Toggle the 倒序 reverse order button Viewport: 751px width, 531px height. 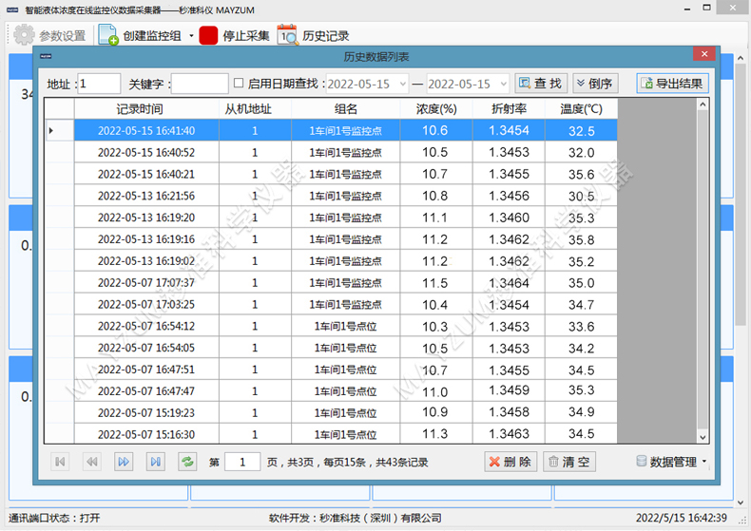tap(594, 84)
